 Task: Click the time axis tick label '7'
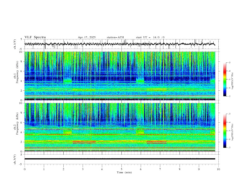[x=160, y=169]
